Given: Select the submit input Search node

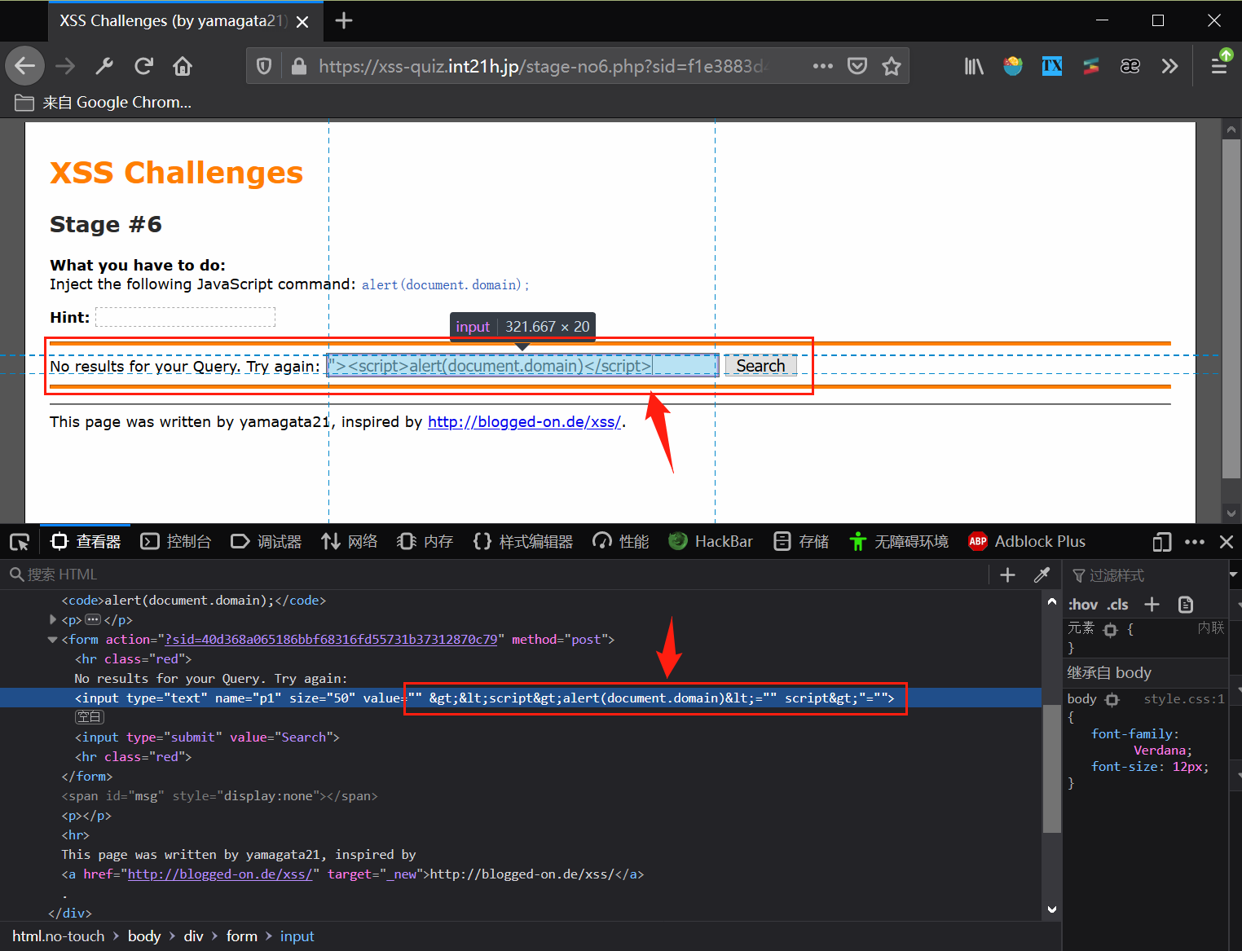Looking at the screenshot, I should (x=207, y=737).
